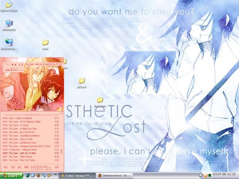Select track 'The Cure - A Night Like This'
The width and height of the screenshot is (239, 179).
click(x=30, y=129)
